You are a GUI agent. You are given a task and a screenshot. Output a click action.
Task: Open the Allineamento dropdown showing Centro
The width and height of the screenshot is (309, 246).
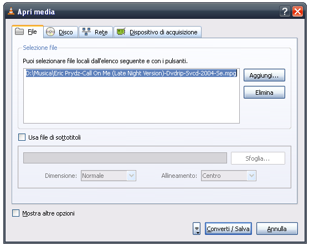pos(229,176)
